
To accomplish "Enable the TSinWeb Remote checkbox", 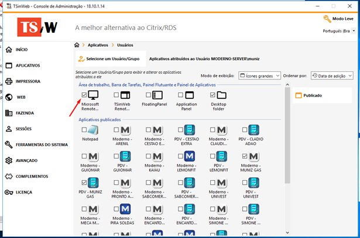I will pyautogui.click(x=116, y=95).
